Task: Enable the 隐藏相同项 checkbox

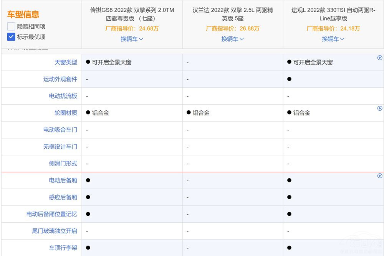Action: click(x=11, y=26)
